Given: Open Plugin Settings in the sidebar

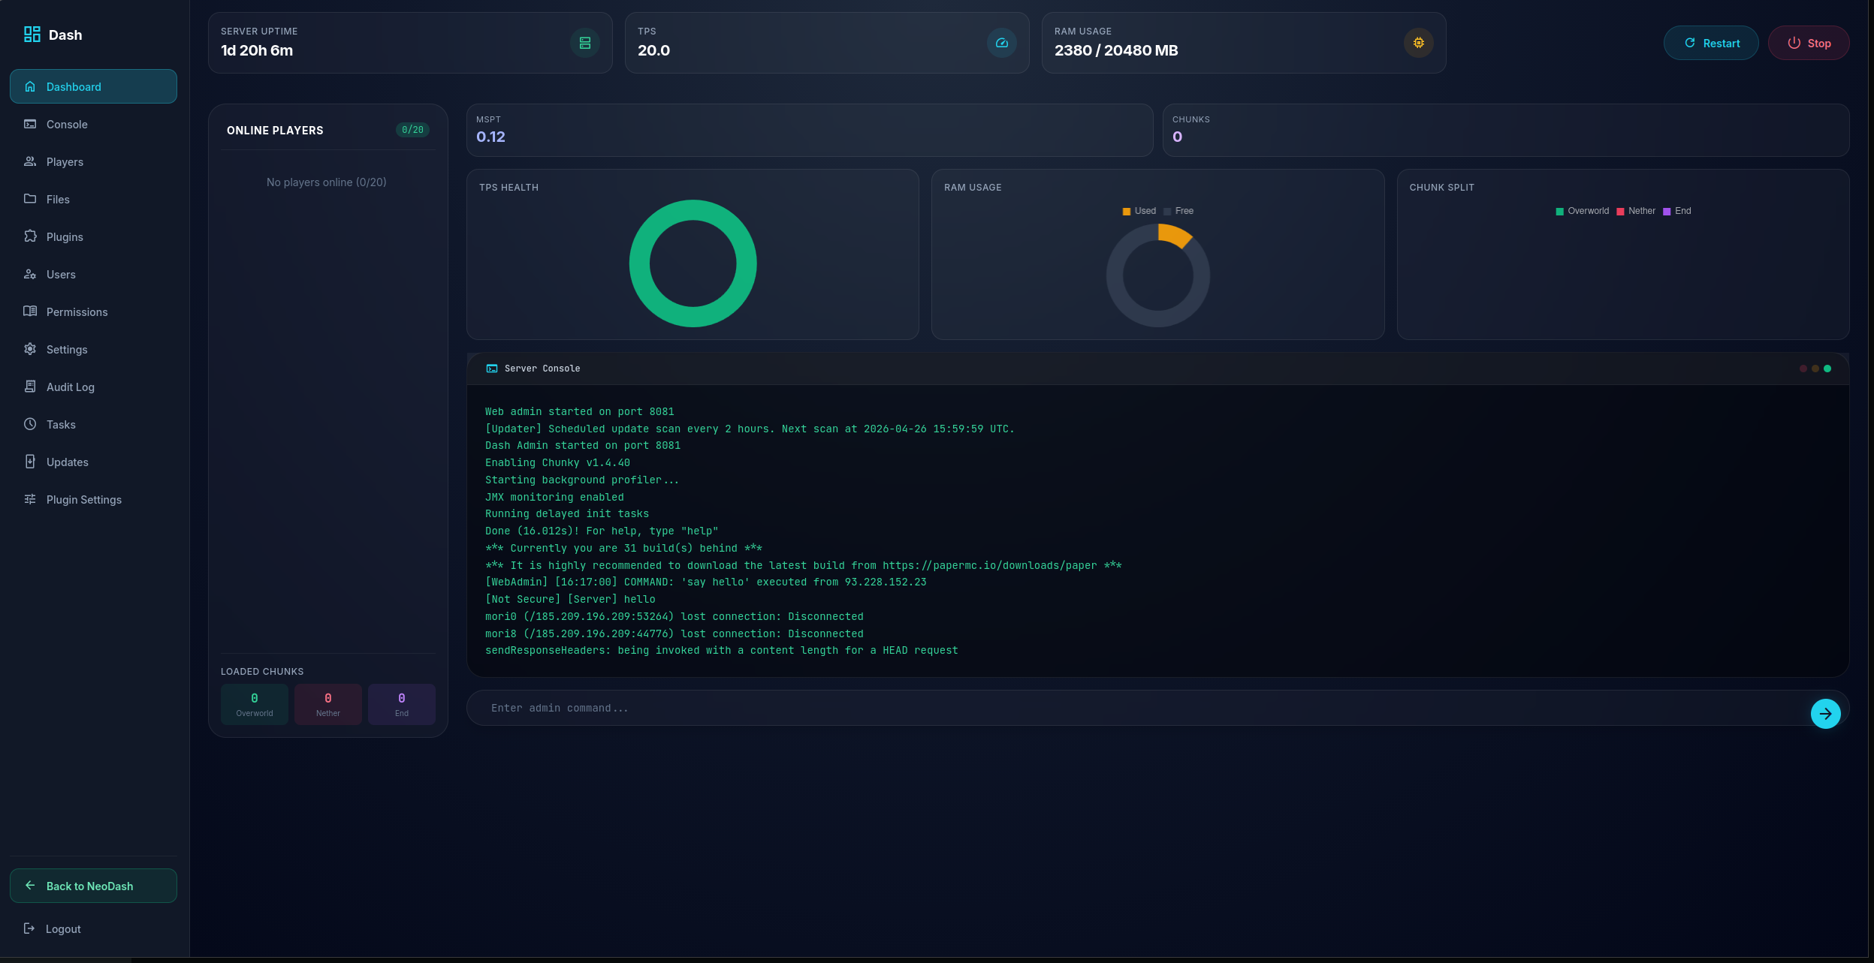Looking at the screenshot, I should click(x=93, y=499).
